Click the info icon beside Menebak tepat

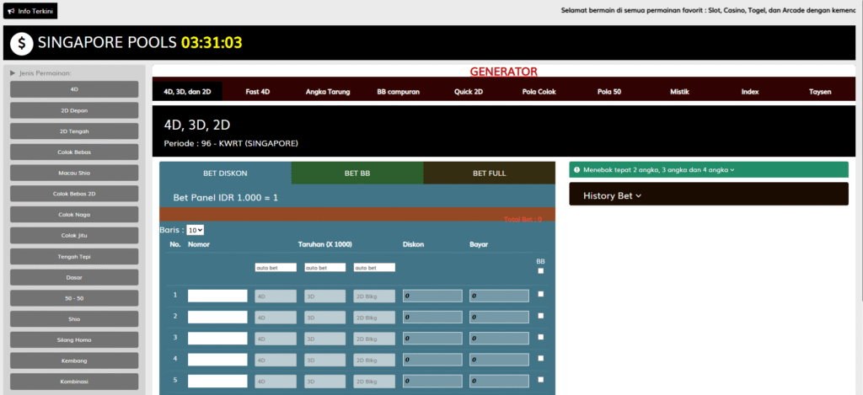point(576,170)
